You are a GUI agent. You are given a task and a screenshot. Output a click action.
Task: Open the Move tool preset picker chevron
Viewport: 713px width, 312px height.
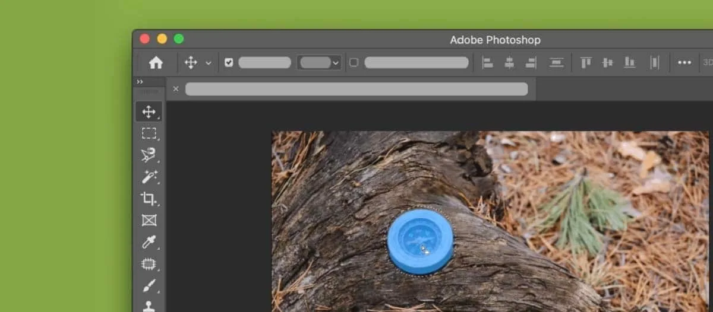(209, 62)
